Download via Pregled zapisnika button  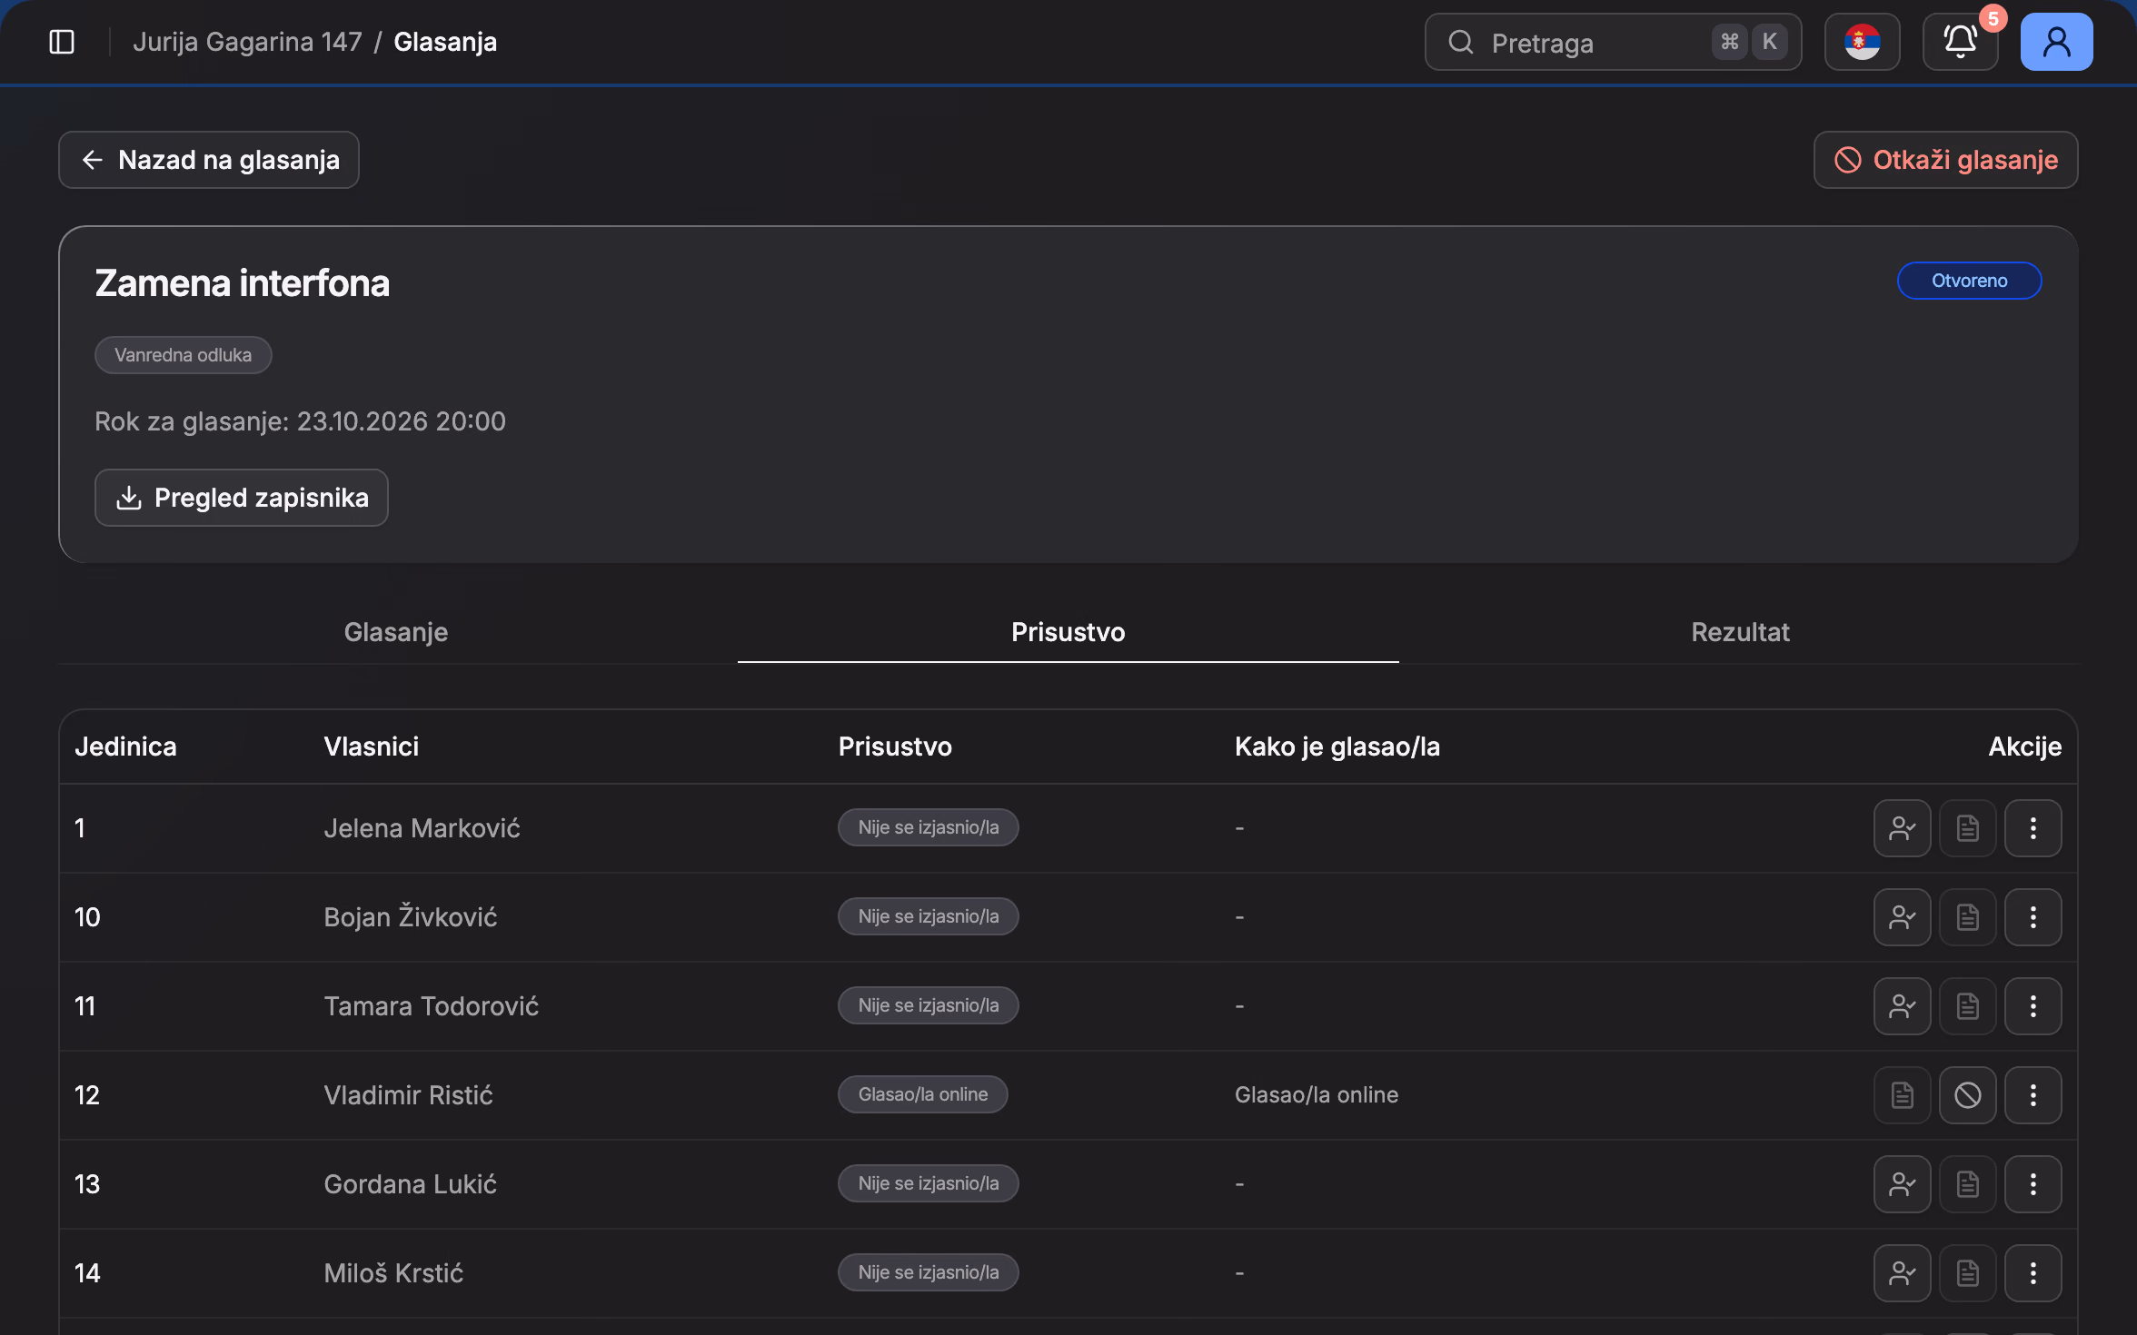pos(242,498)
